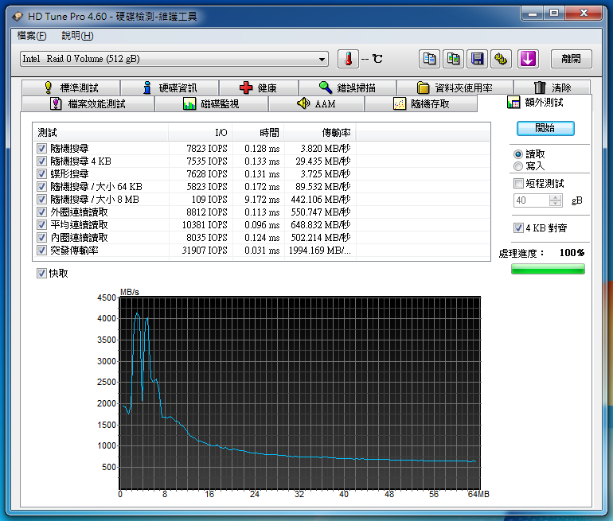
Task: Click the 測試 column header
Action: (100, 132)
